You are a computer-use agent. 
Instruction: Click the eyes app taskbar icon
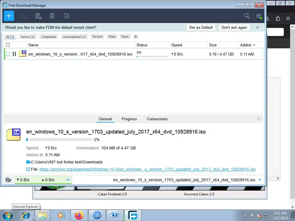pos(115,215)
